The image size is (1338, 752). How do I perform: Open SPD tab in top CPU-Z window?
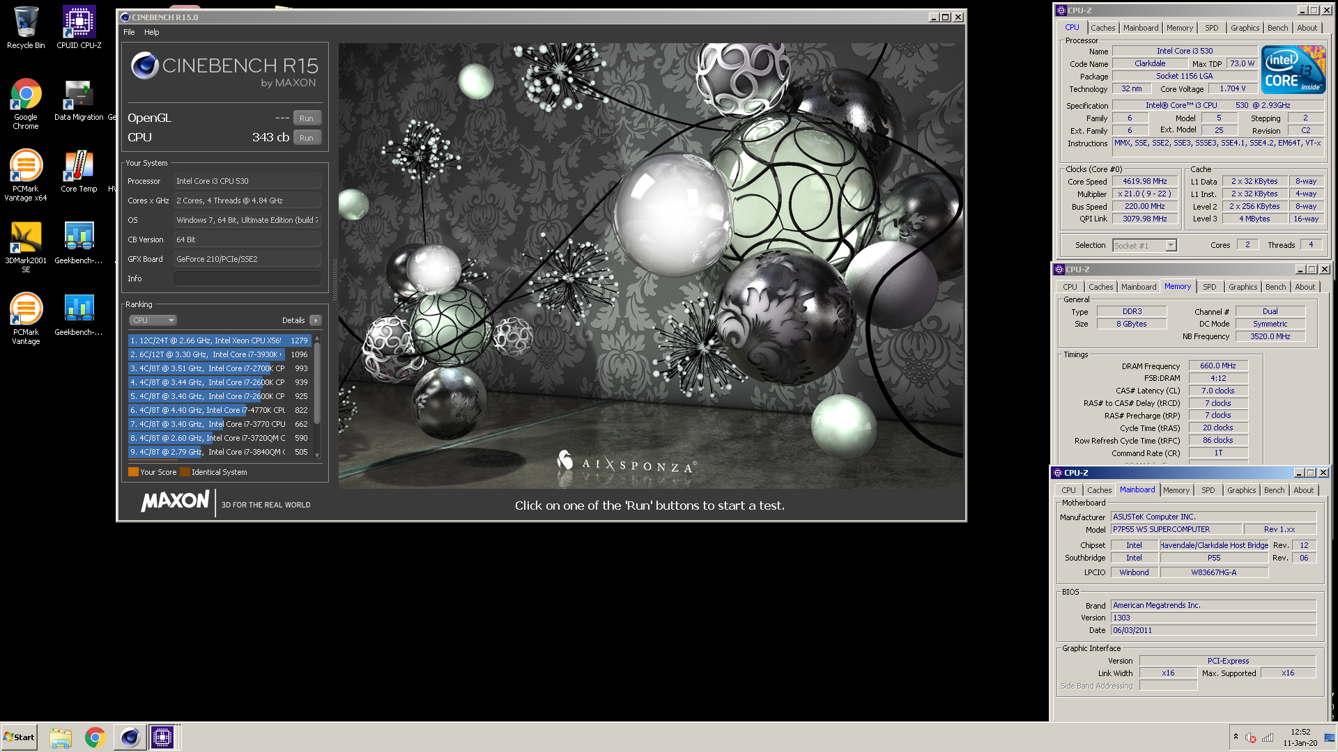tap(1212, 28)
